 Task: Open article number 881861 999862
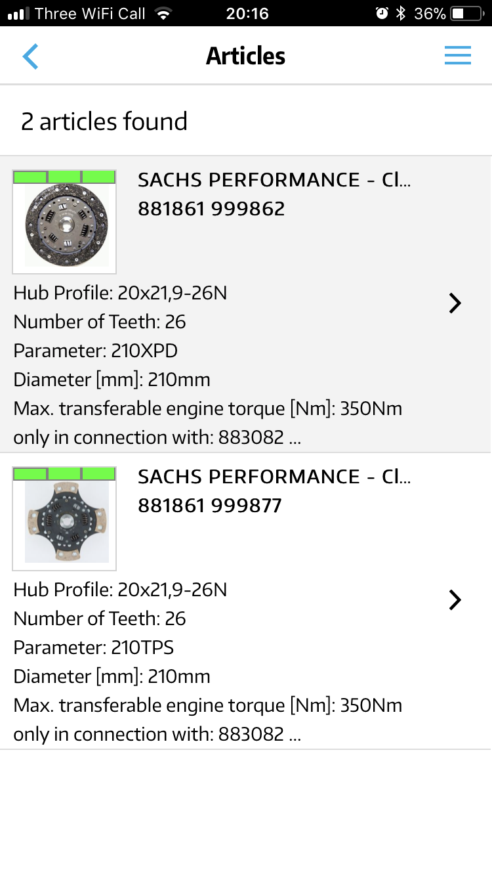[x=211, y=209]
